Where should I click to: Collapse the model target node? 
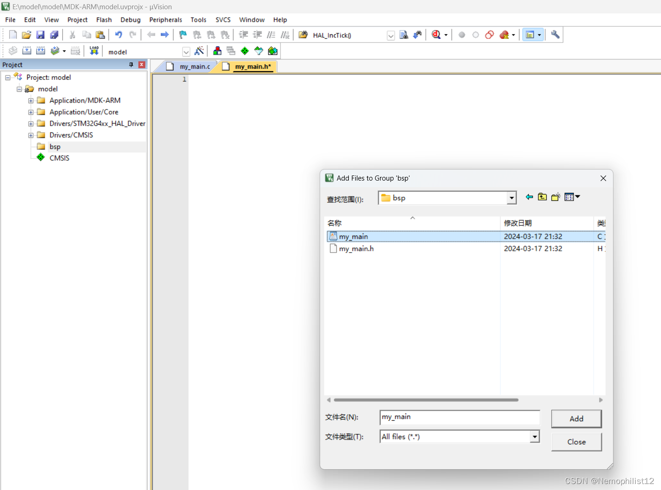click(x=19, y=89)
